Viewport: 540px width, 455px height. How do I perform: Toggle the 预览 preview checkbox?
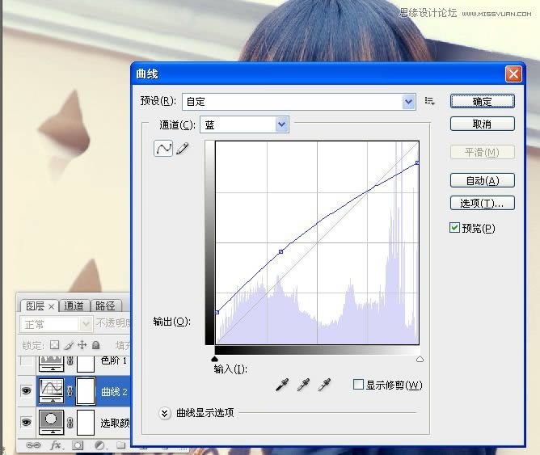tap(455, 228)
